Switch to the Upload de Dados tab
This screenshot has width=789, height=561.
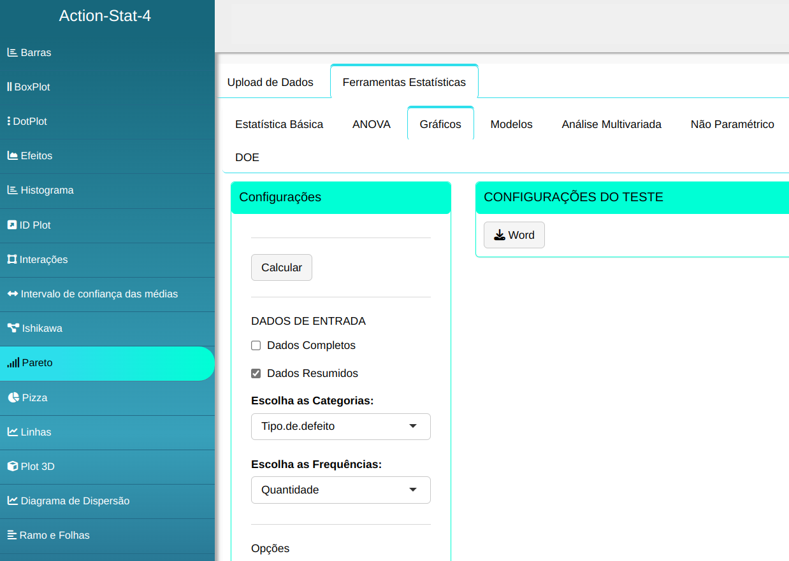pos(270,82)
